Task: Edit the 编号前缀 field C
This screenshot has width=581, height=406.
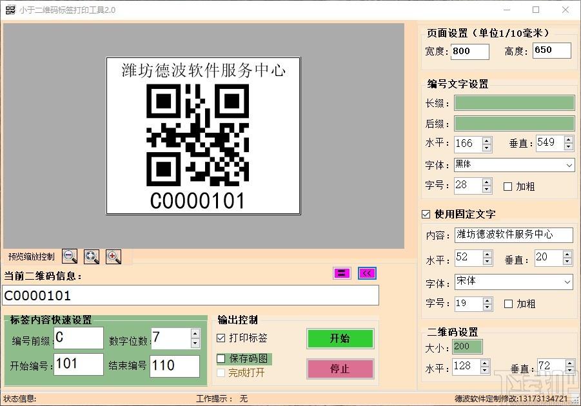Action: pyautogui.click(x=79, y=338)
